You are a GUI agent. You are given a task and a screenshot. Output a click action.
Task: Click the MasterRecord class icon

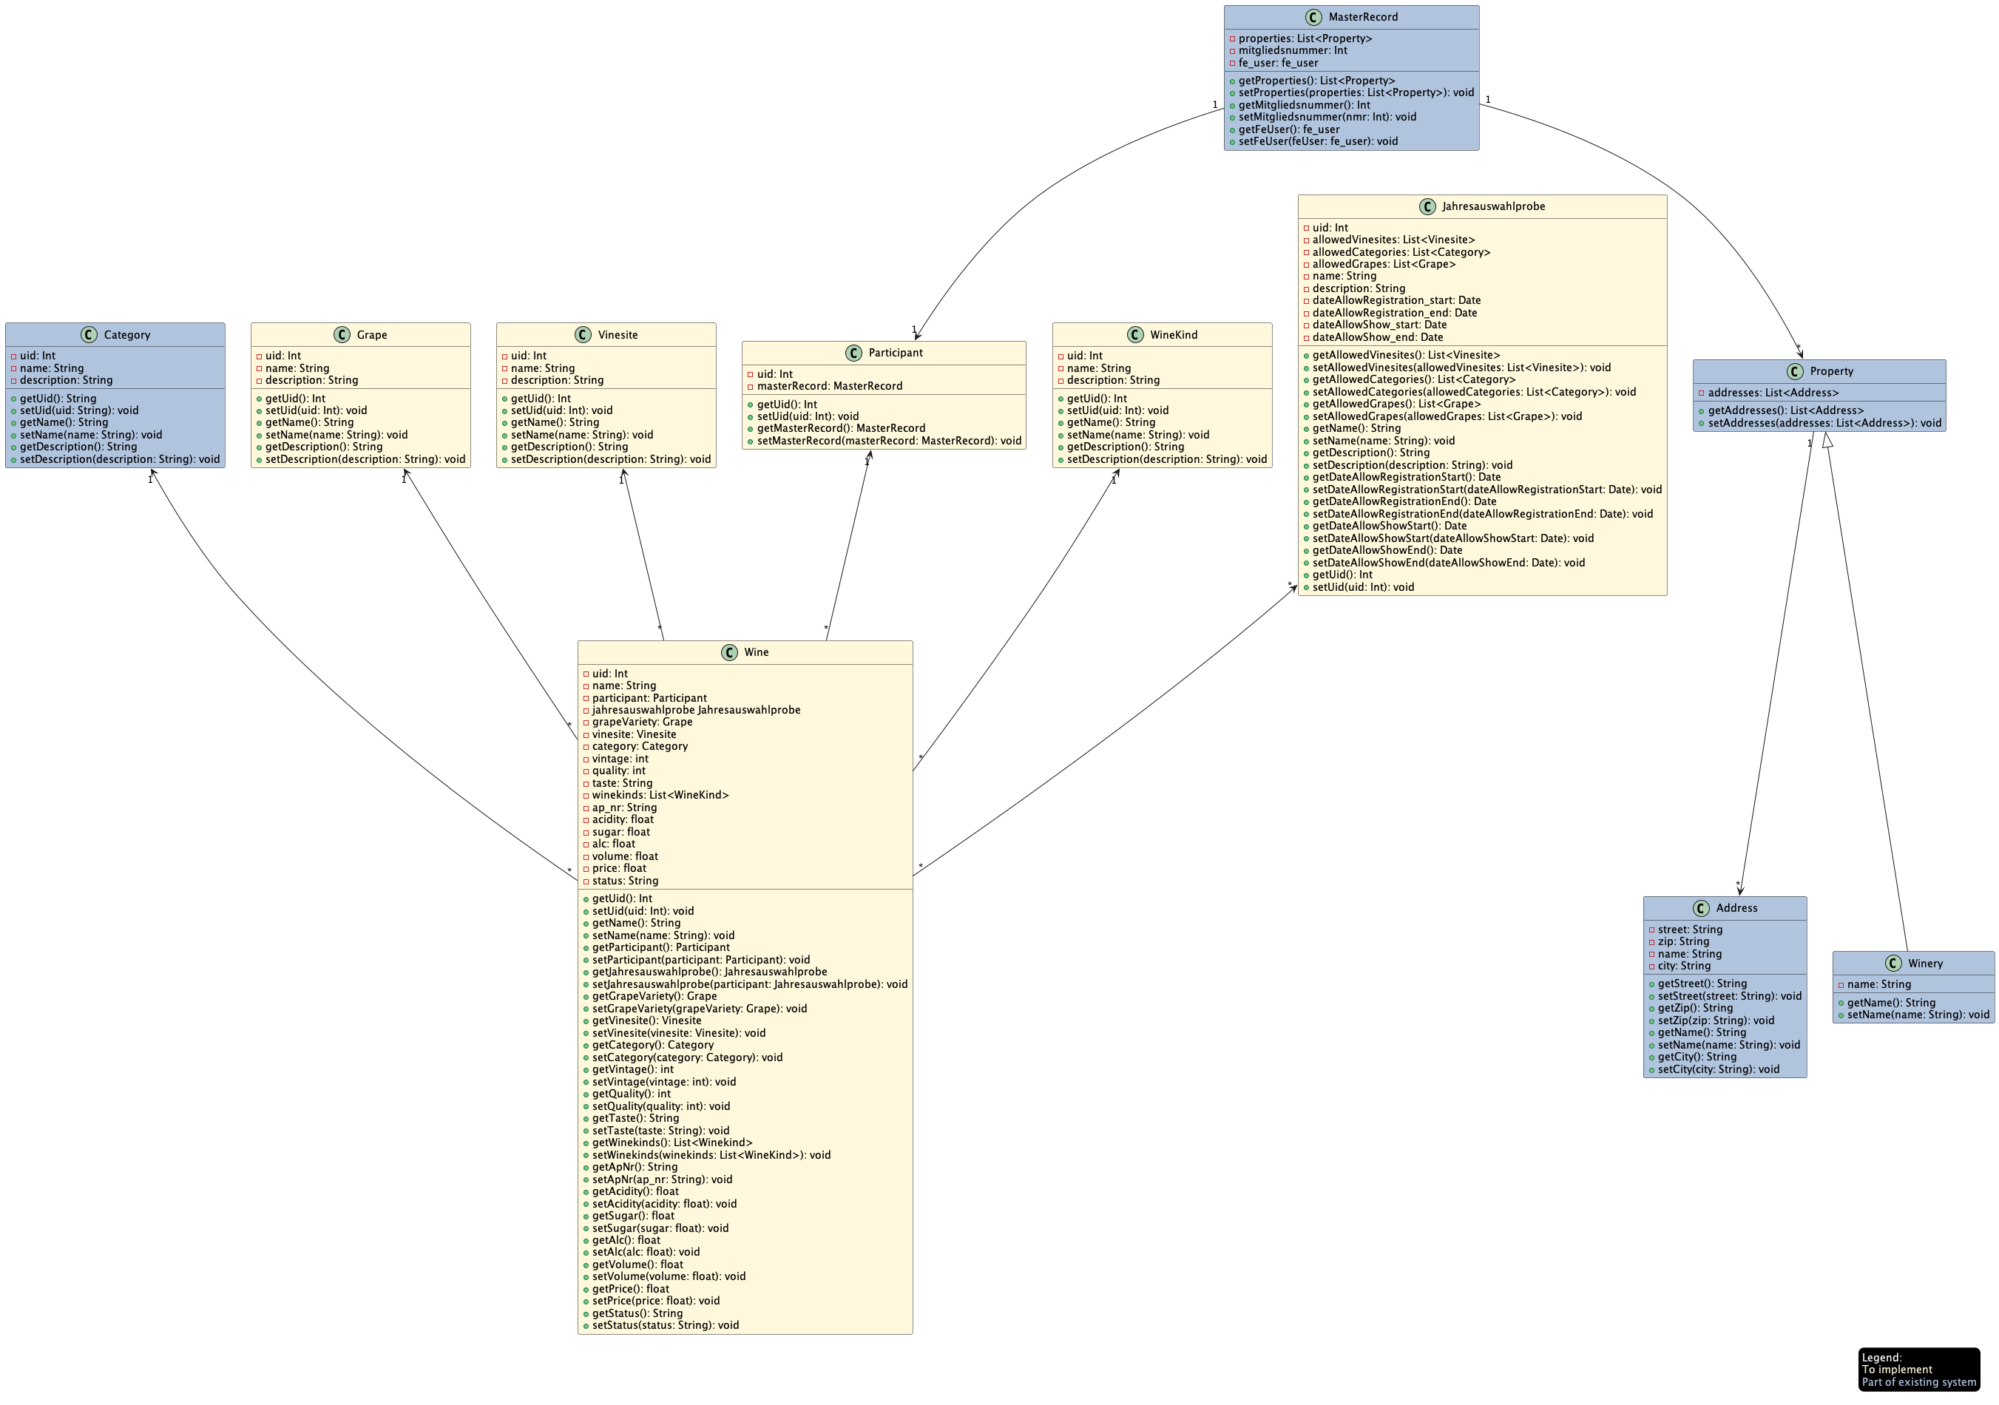click(x=1313, y=18)
